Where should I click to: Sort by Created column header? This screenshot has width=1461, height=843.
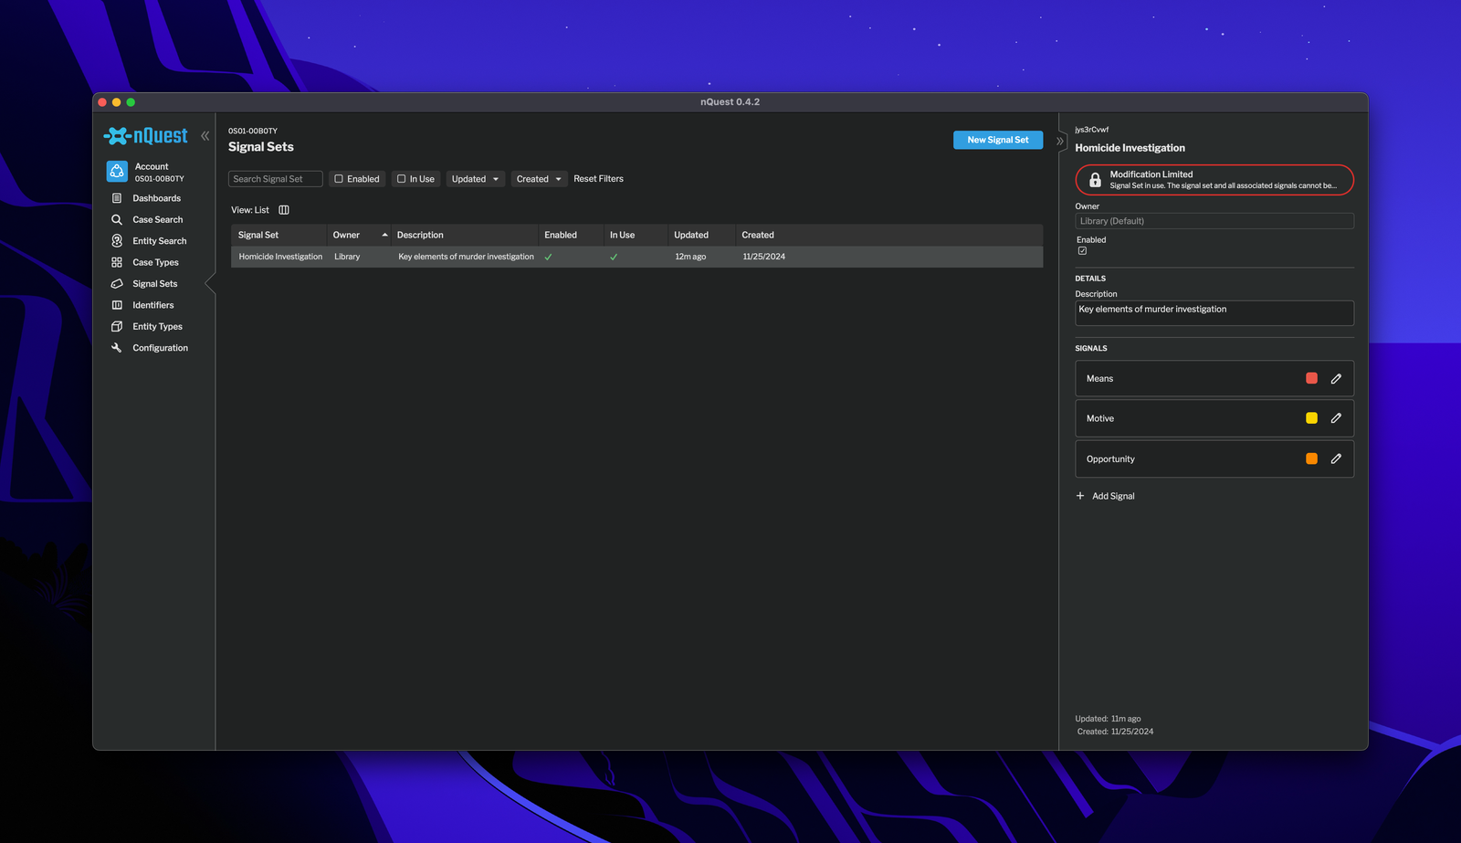click(x=758, y=236)
